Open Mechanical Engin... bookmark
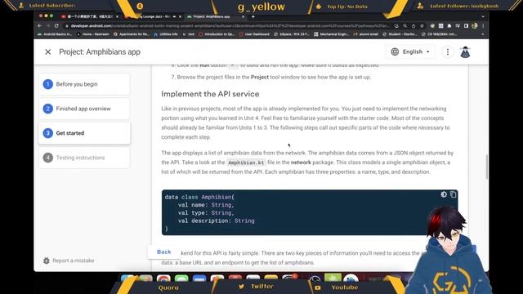 [x=331, y=34]
